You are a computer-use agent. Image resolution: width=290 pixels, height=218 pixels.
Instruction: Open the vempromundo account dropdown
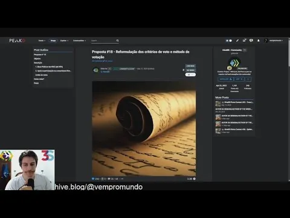click(x=276, y=41)
